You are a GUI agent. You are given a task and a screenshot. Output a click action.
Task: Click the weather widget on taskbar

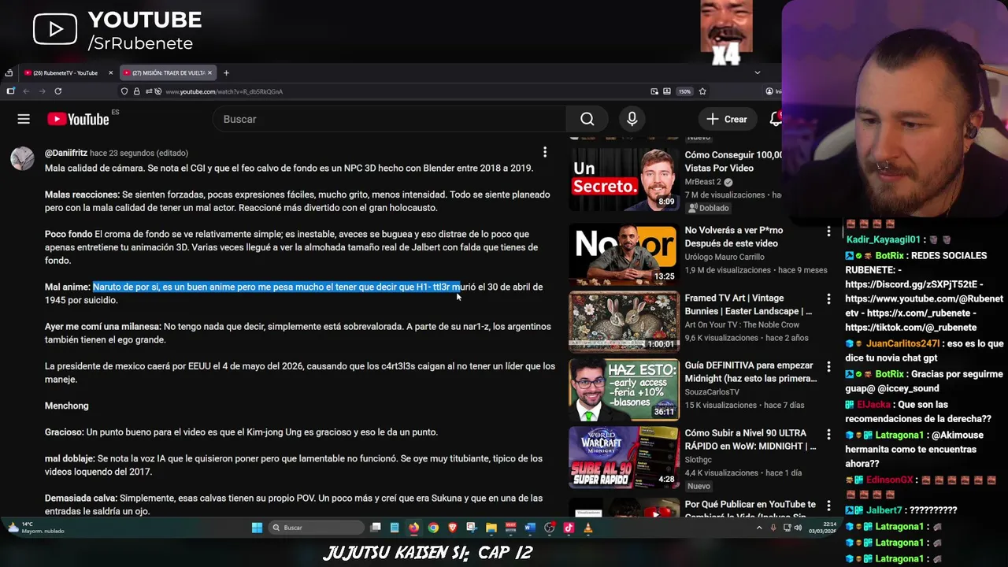[35, 528]
